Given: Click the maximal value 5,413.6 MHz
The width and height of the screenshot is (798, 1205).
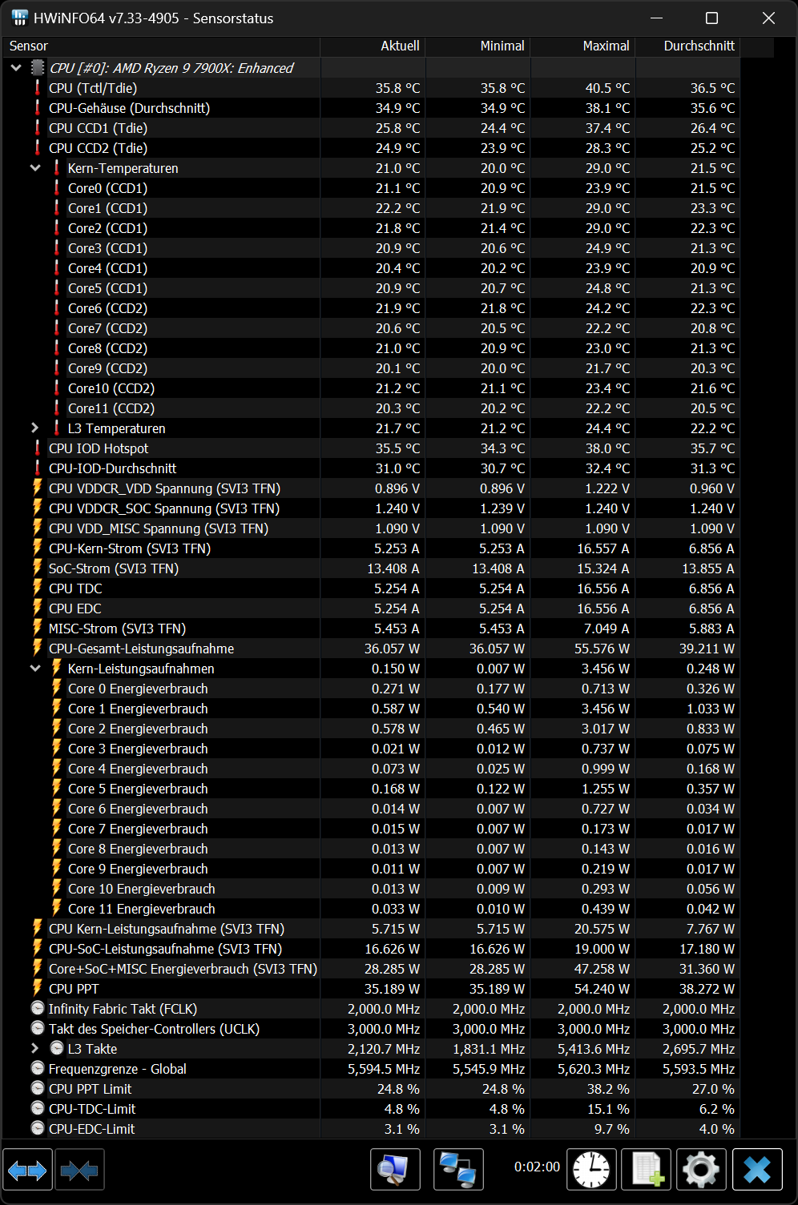Looking at the screenshot, I should pos(594,1049).
